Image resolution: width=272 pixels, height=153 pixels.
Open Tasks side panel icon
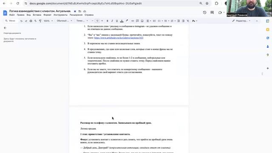pyautogui.click(x=268, y=38)
